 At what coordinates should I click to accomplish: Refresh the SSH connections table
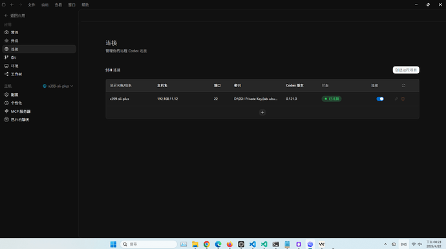403,85
